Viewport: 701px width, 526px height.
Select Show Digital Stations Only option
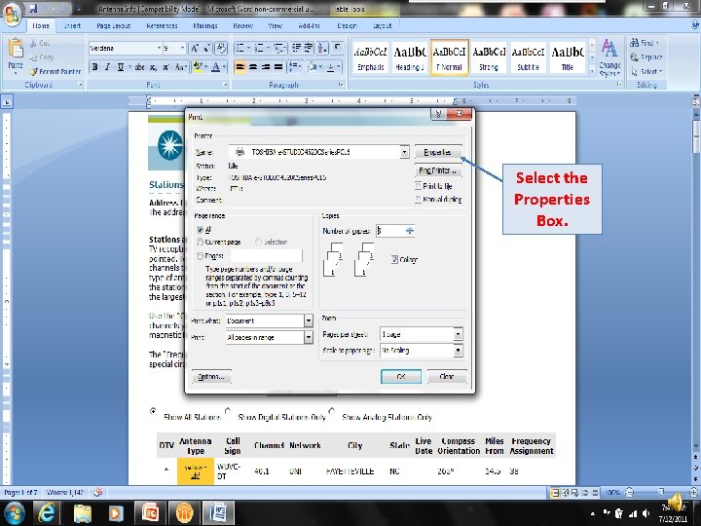[228, 411]
